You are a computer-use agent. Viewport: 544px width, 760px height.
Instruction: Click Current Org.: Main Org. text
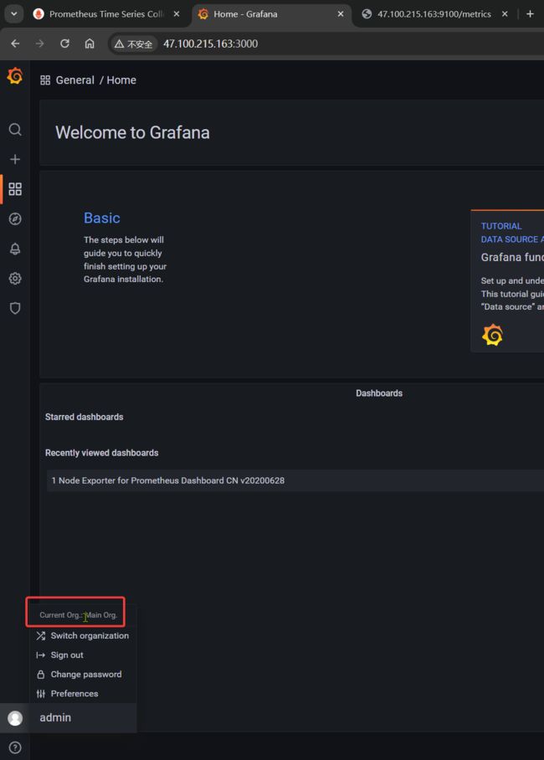tap(78, 614)
